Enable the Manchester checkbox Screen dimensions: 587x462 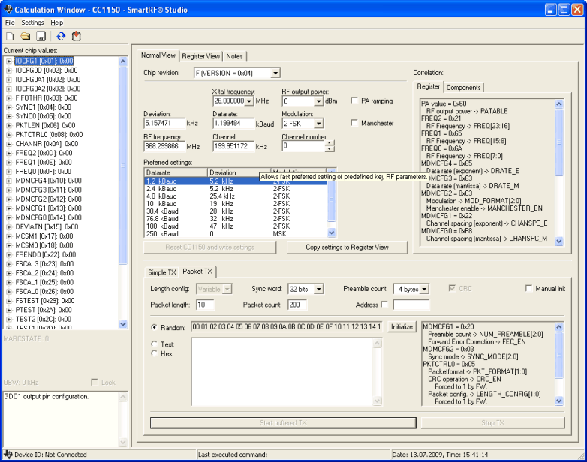(354, 123)
